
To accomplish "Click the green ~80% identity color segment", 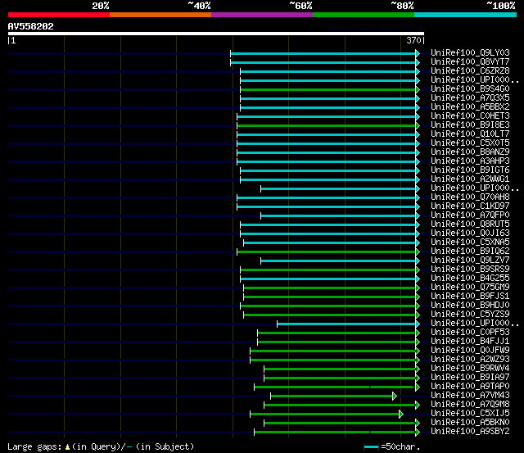I will tap(364, 15).
